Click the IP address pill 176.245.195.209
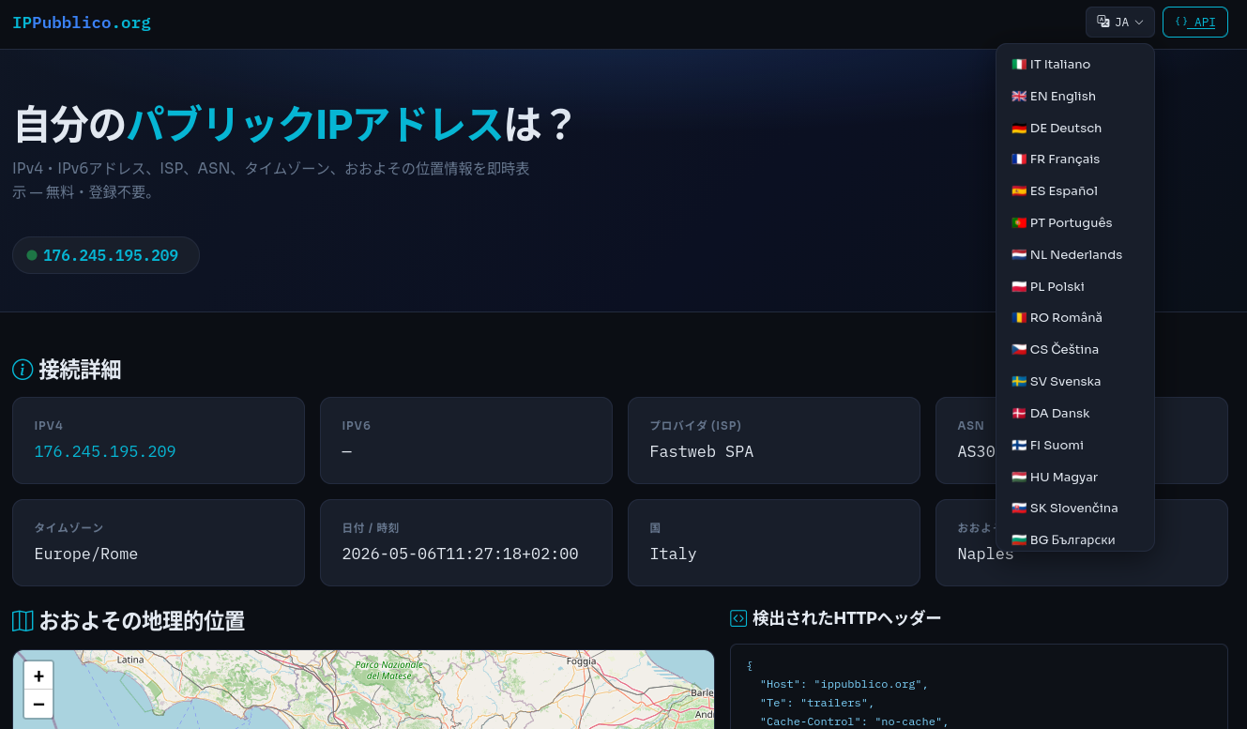Screen dimensions: 1247x729 106,255
